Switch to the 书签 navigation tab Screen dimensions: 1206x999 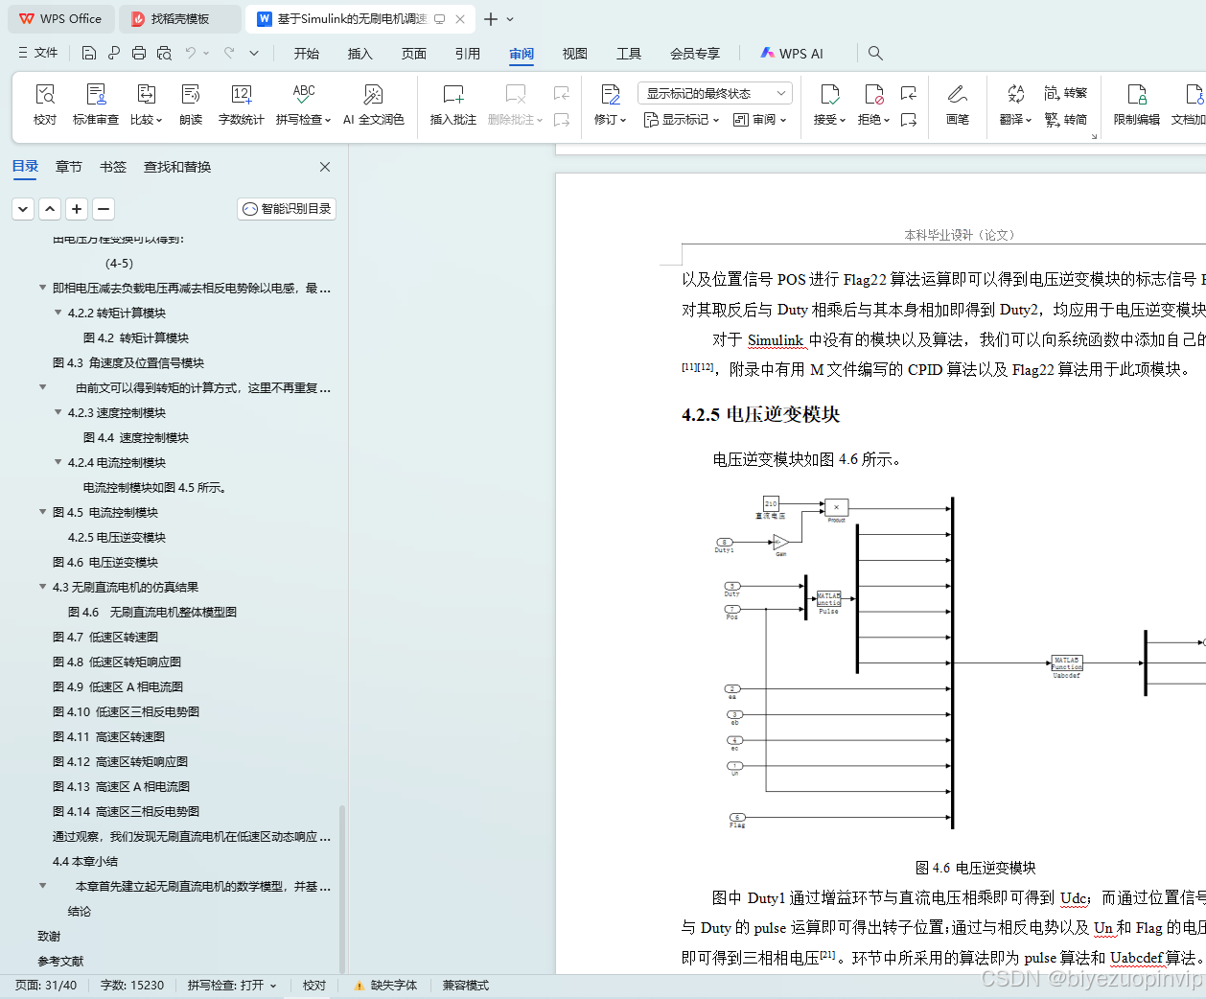[113, 167]
